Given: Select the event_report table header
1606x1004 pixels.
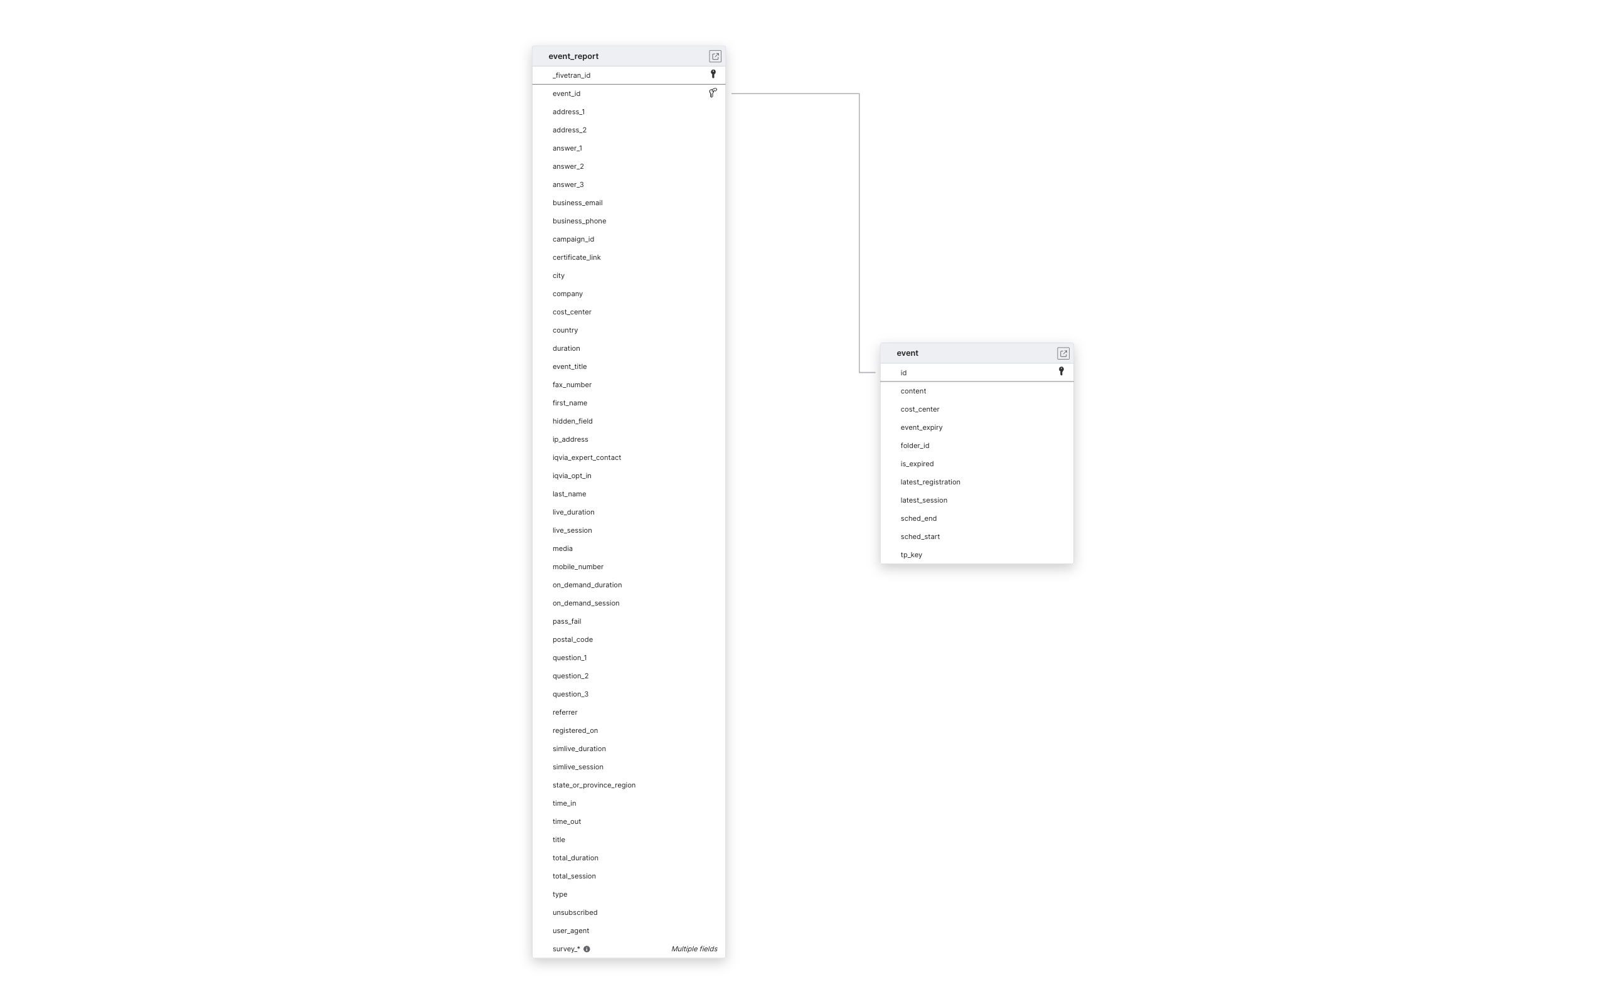Looking at the screenshot, I should click(629, 55).
